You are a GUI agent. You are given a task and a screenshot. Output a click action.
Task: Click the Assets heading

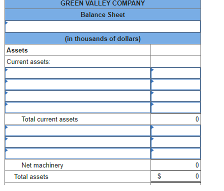[x=17, y=50]
